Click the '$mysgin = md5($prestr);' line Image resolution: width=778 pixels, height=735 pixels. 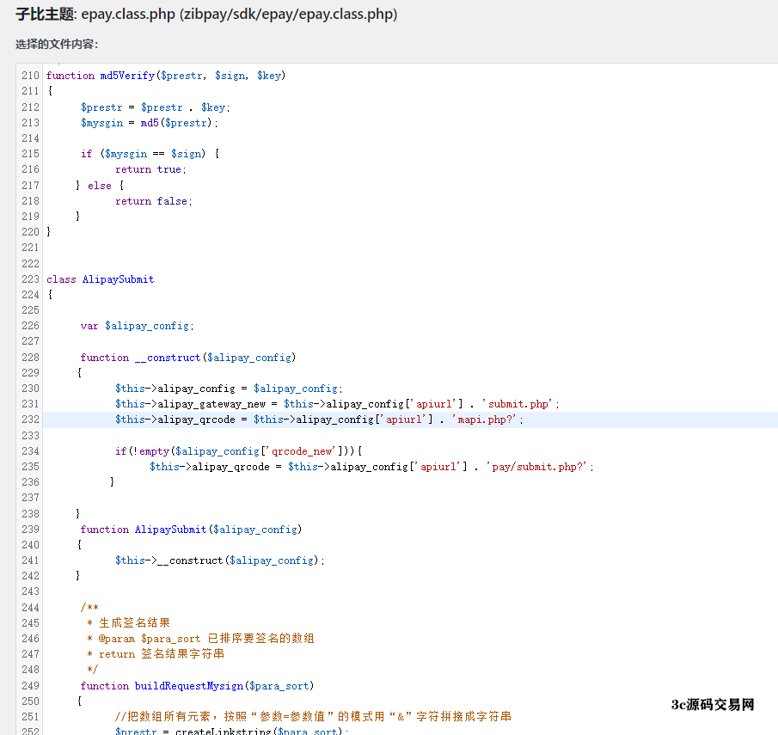point(150,123)
